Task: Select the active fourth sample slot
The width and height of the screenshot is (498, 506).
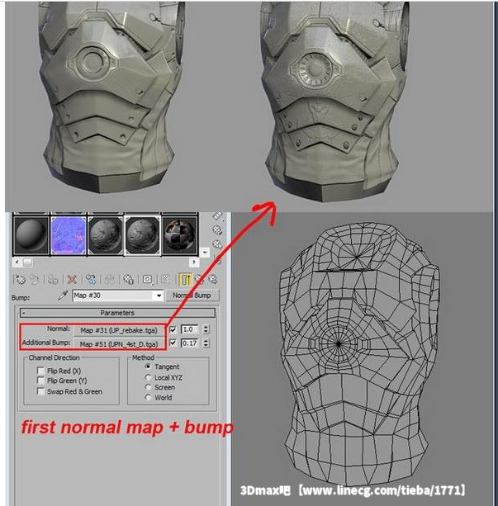Action: (142, 234)
